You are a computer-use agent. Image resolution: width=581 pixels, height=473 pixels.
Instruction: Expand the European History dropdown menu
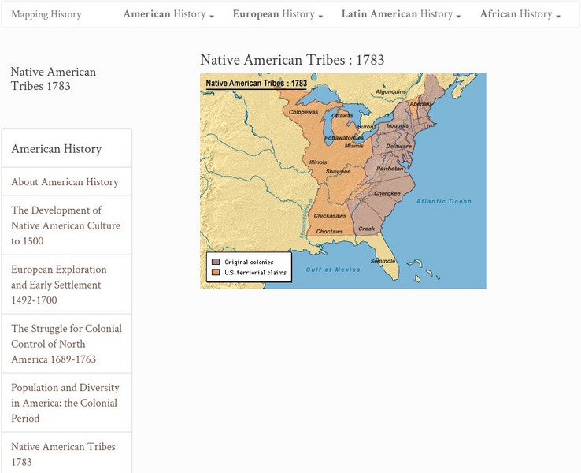coord(278,14)
